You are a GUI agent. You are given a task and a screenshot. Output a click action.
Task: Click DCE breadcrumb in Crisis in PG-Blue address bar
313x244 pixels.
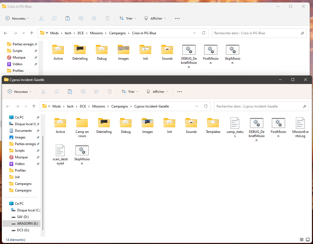click(81, 33)
